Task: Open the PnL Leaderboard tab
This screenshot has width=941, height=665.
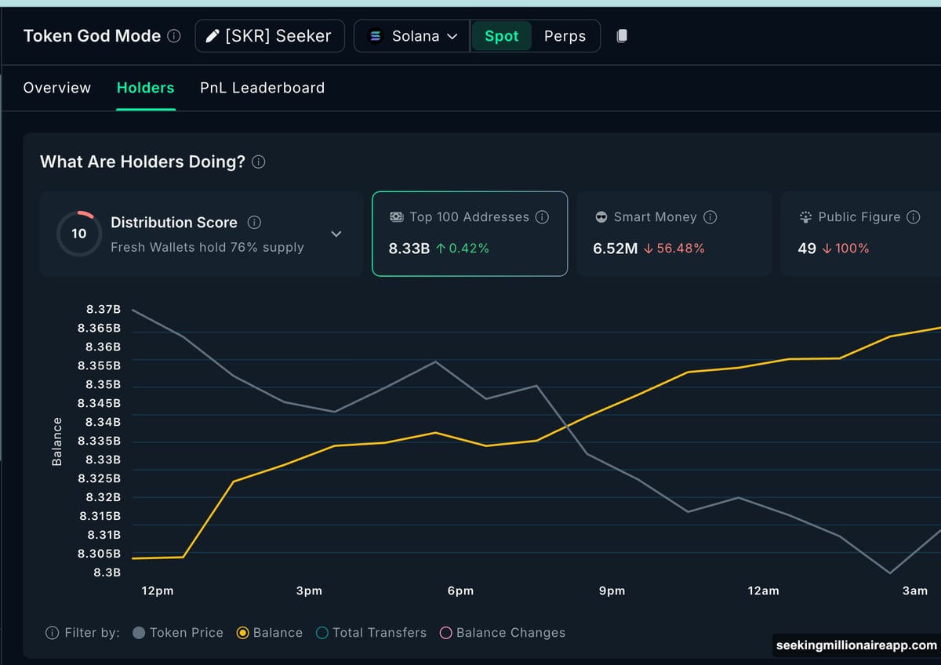Action: point(262,88)
